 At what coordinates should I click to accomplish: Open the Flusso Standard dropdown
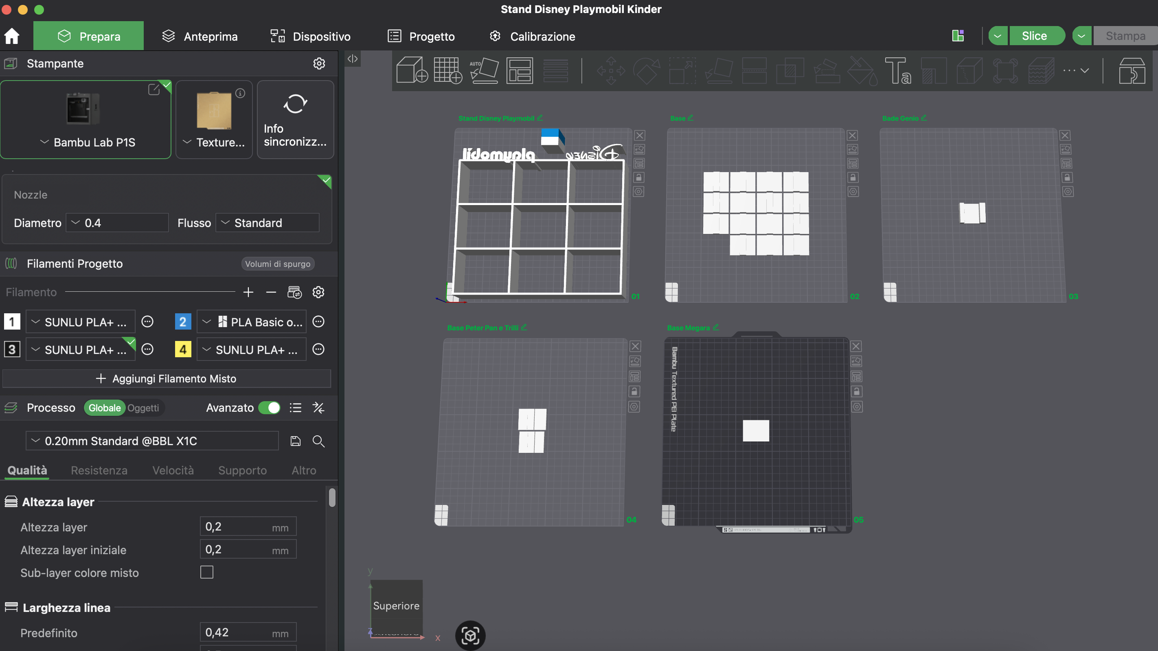coord(268,223)
